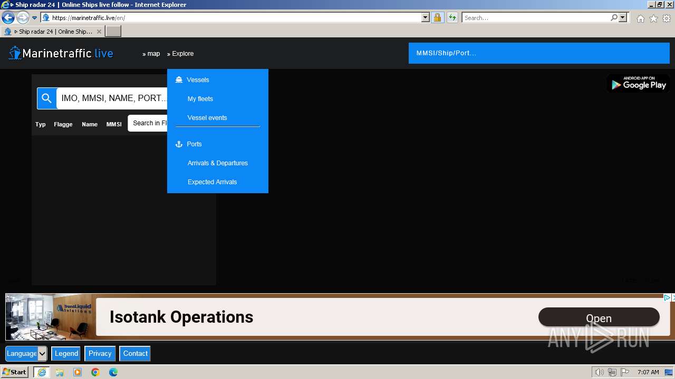Click the Name column header
This screenshot has height=379, width=675.
[x=90, y=124]
